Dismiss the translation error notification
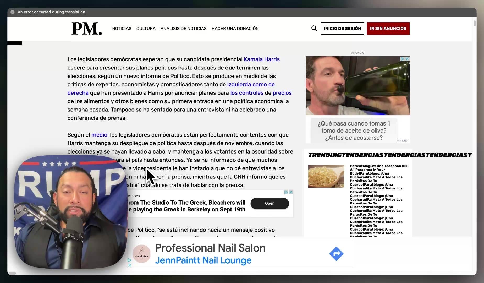The image size is (484, 283). (x=12, y=12)
